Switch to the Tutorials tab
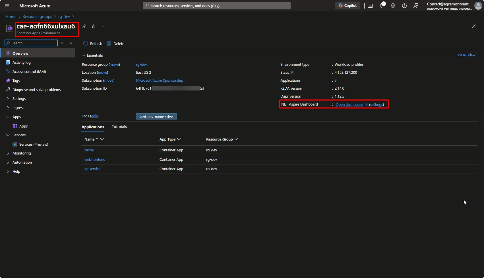The height and width of the screenshot is (278, 484). [x=119, y=127]
